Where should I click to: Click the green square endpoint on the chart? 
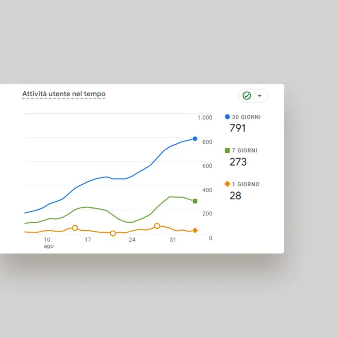click(x=195, y=201)
